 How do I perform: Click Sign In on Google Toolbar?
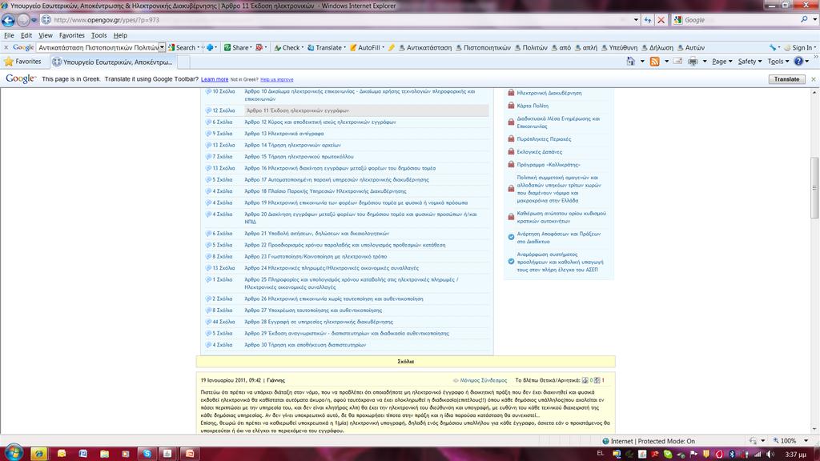pos(802,47)
